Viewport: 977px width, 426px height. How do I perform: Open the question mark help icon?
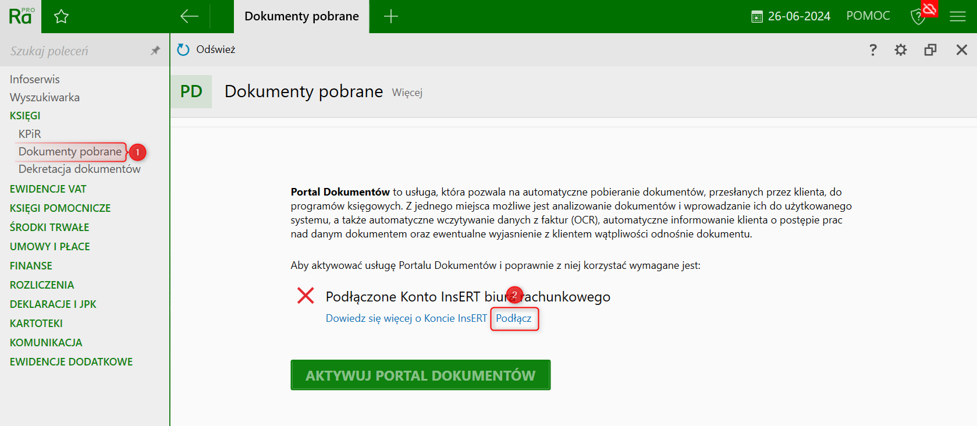(x=873, y=50)
